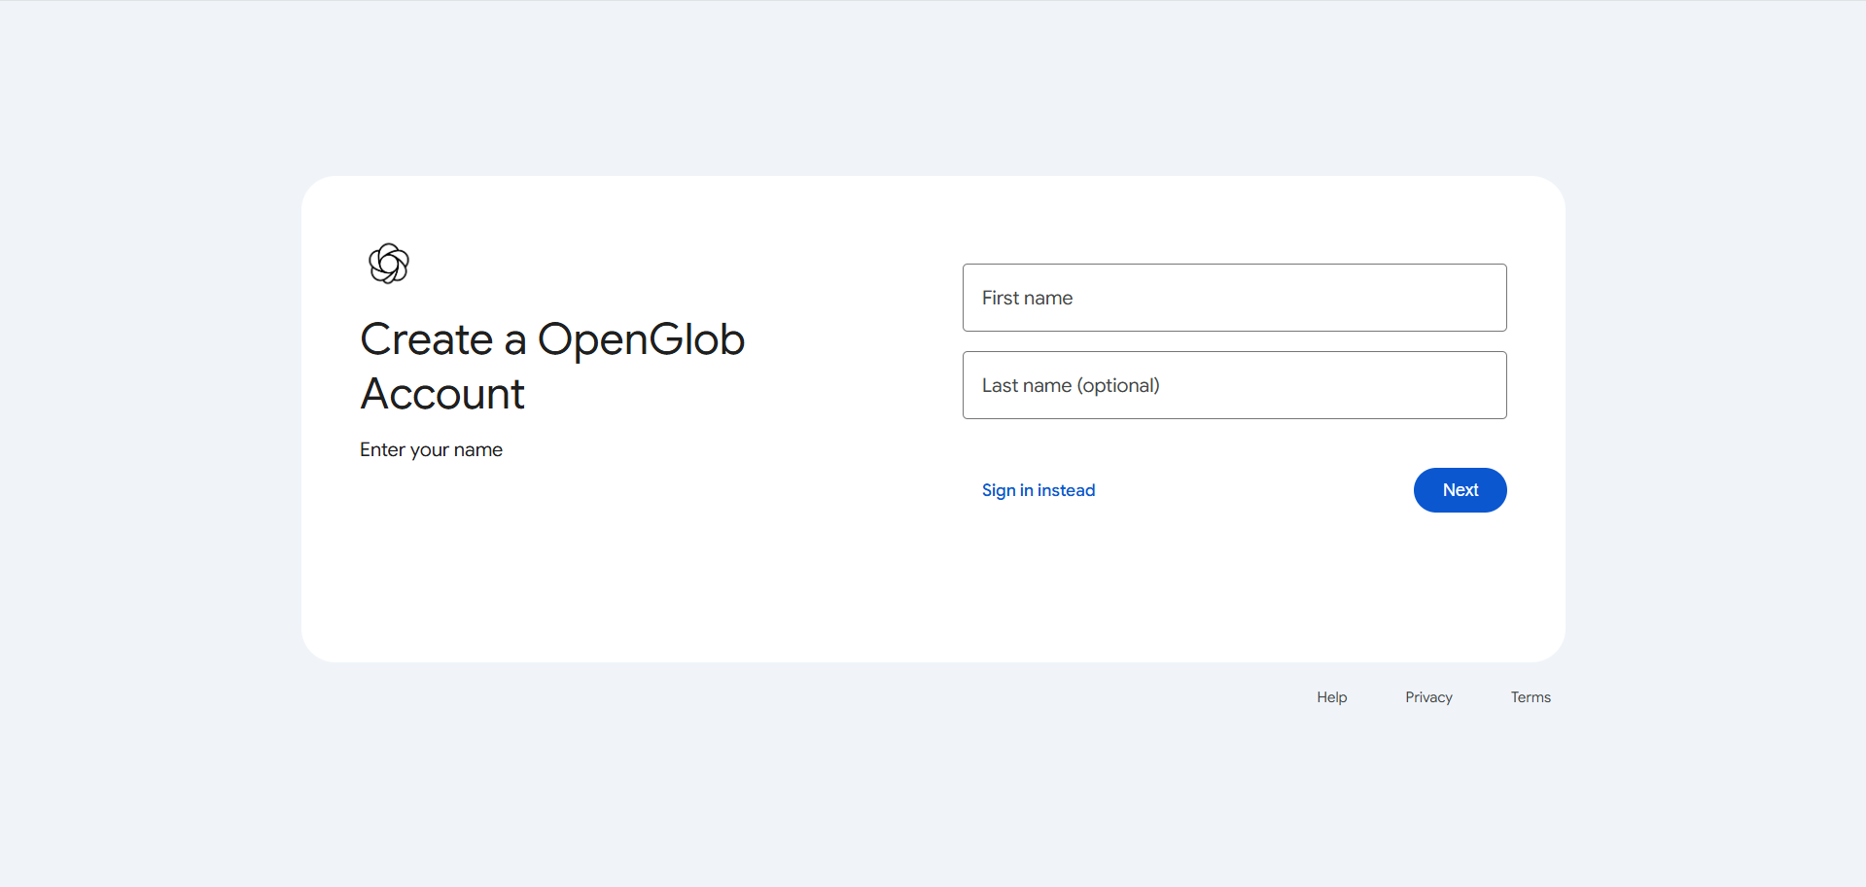
Task: Click Help at the bottom right
Action: click(x=1331, y=697)
